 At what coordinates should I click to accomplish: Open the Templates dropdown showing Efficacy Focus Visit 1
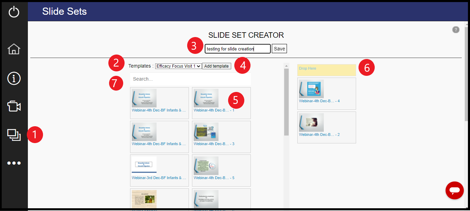(178, 66)
